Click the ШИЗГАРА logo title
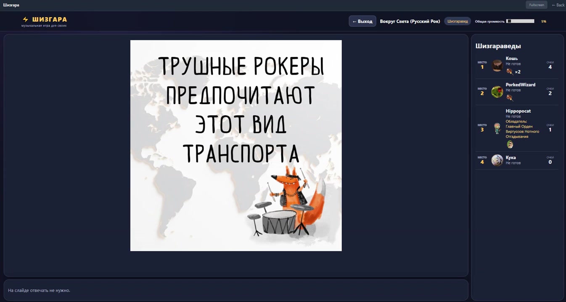This screenshot has width=566, height=302. (50, 19)
